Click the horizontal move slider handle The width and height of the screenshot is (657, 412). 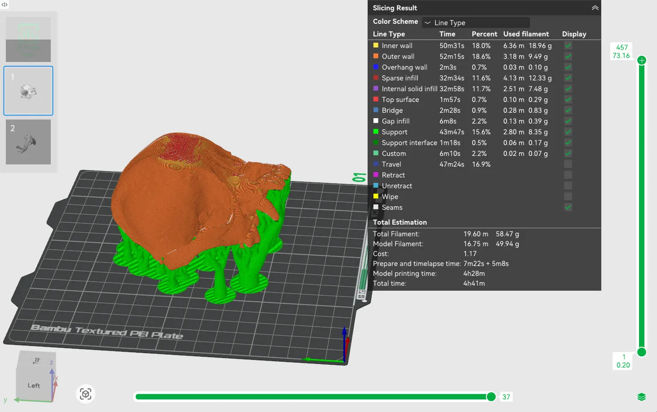tap(491, 397)
